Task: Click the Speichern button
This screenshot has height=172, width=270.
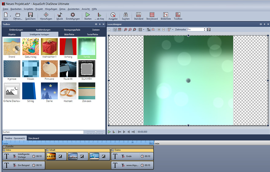Action: [x=30, y=16]
